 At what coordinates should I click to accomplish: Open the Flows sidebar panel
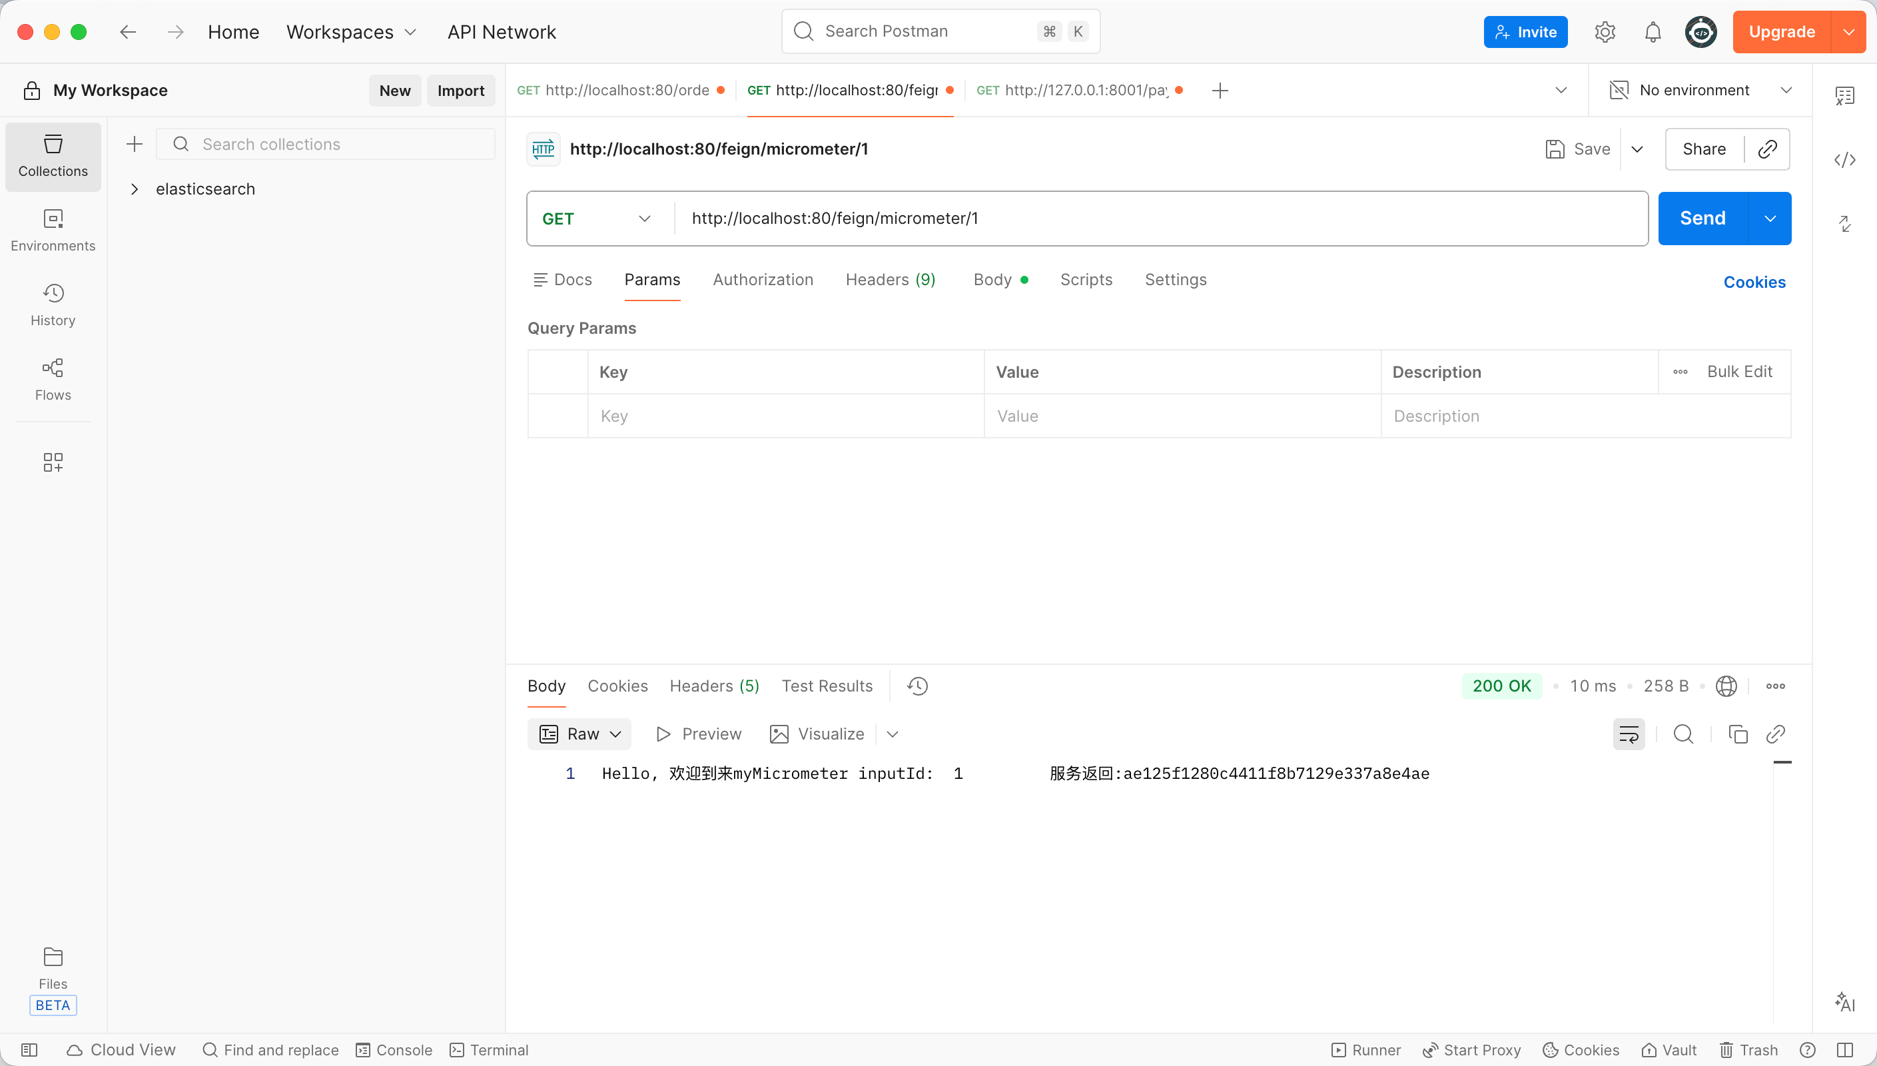coord(53,378)
